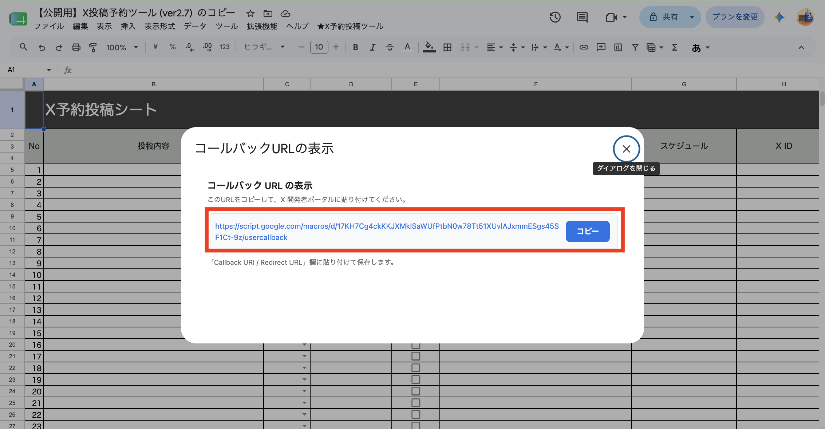Click the blue コピー button
Viewport: 825px width, 429px height.
587,231
